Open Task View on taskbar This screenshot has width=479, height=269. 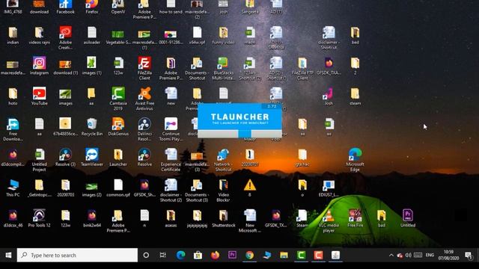point(163,255)
